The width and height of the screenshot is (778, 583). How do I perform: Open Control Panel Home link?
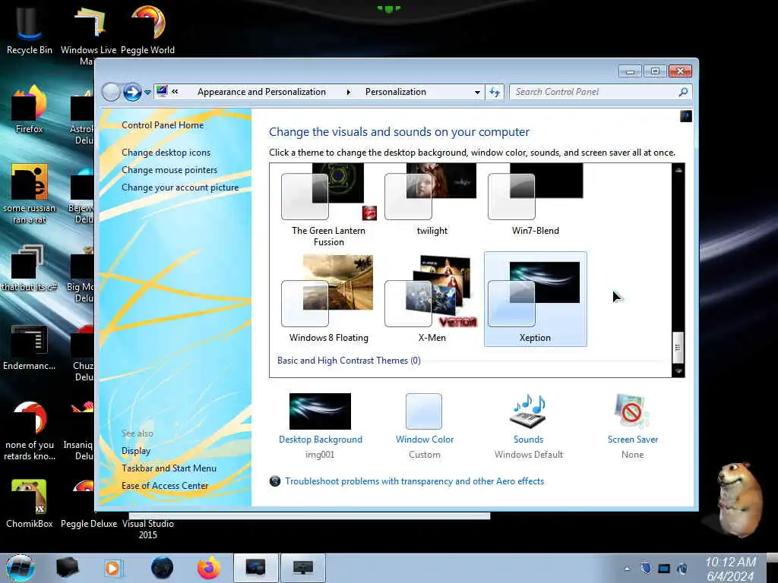(x=163, y=125)
